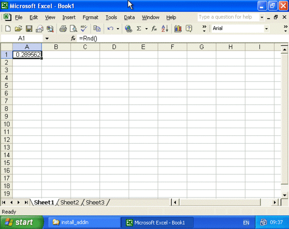Switch to install_addin taskbar window
Screen dimensions: 289x229
pos(84,222)
